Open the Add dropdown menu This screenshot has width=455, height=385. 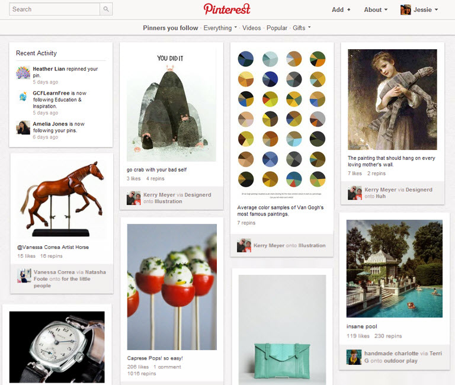click(x=341, y=9)
